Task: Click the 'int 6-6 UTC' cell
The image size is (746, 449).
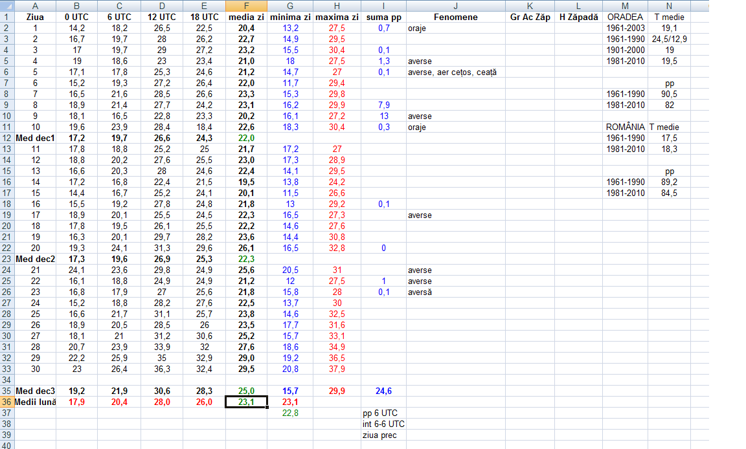Action: (x=383, y=424)
